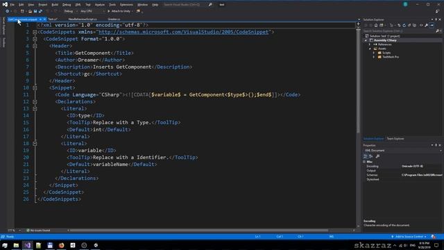Click the editor horizontal scrollbar
Image resolution: width=444 pixels, height=250 pixels.
click(x=199, y=231)
